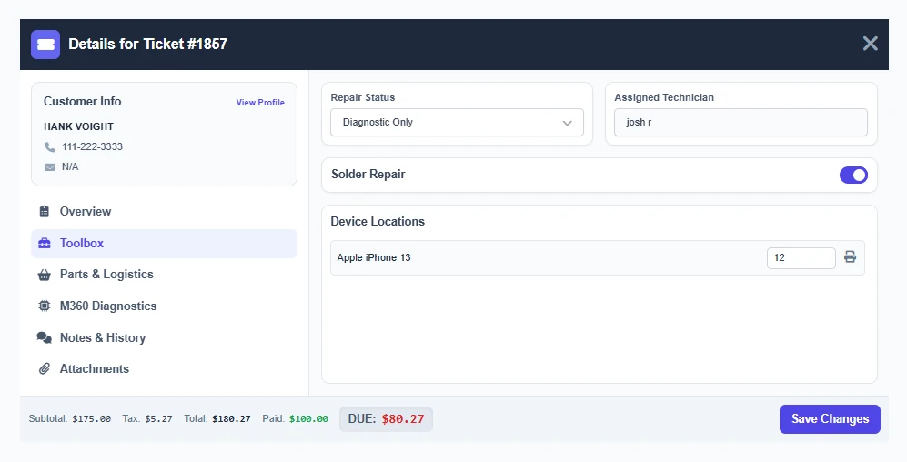Click the Notes & History chat icon
This screenshot has width=907, height=462.
pos(45,337)
